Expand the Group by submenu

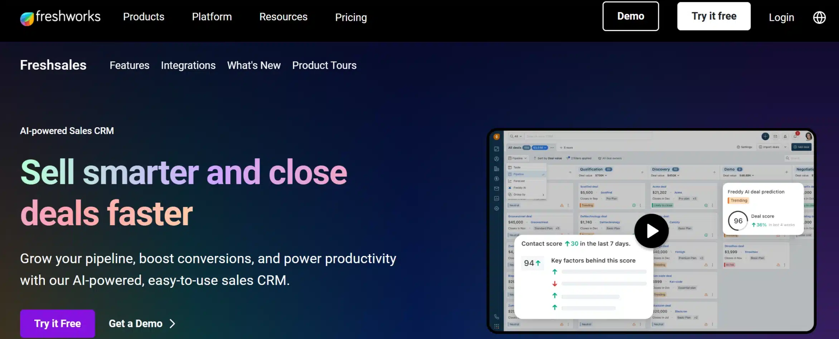(x=527, y=195)
